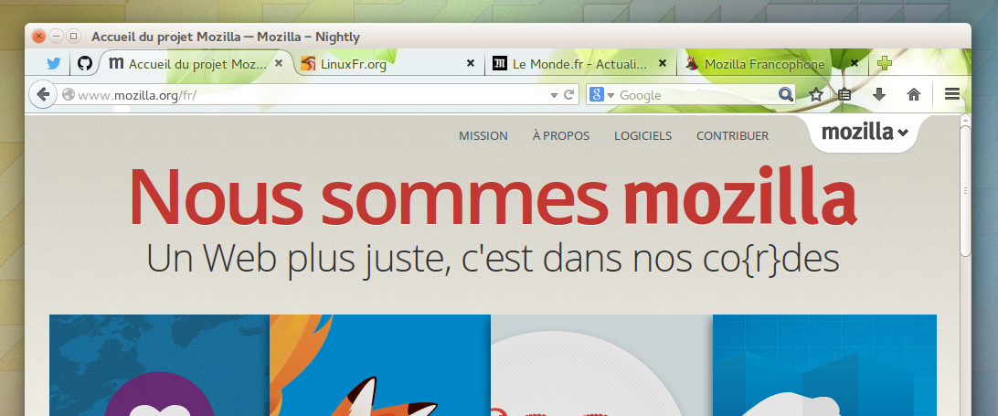The height and width of the screenshot is (416, 998).
Task: Open the blue cloud promo tile
Action: point(825,365)
